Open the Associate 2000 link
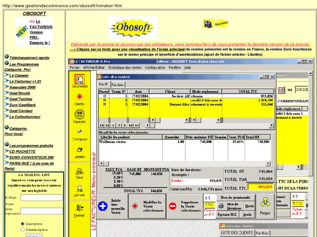Screen dimensions: 317x237 pyautogui.click(x=22, y=87)
